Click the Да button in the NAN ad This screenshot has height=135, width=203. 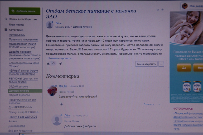click(x=184, y=68)
